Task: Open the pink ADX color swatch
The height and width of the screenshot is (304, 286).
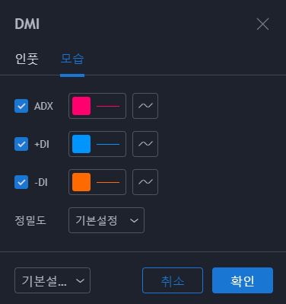Action: click(81, 106)
